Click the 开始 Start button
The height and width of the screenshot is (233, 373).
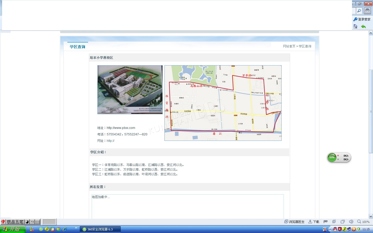pyautogui.click(x=12, y=229)
